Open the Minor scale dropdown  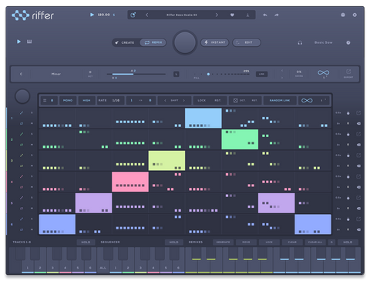56,74
